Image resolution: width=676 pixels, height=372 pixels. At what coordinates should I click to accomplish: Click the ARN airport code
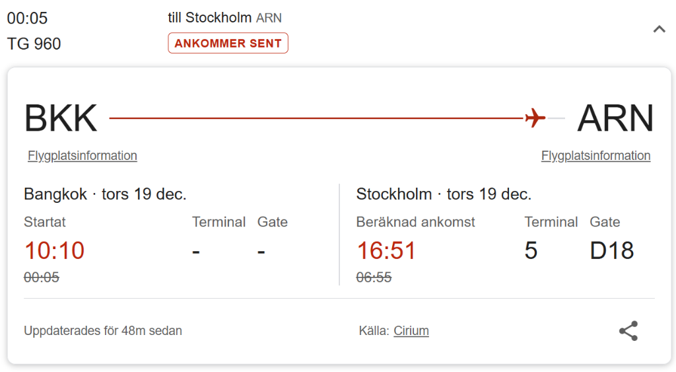click(616, 118)
